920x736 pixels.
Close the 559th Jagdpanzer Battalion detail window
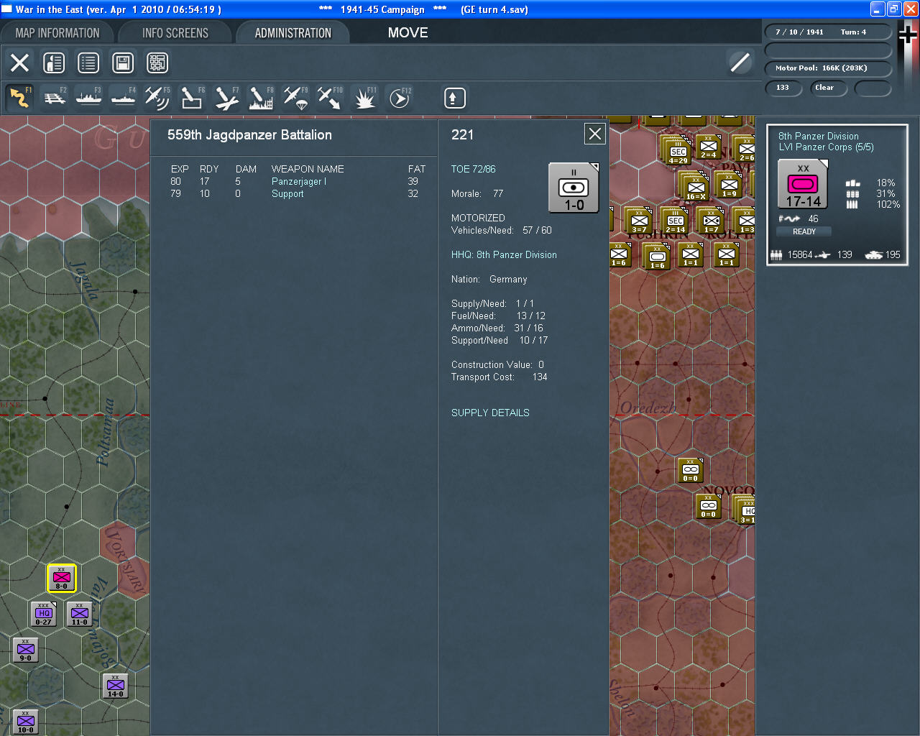[x=595, y=134]
